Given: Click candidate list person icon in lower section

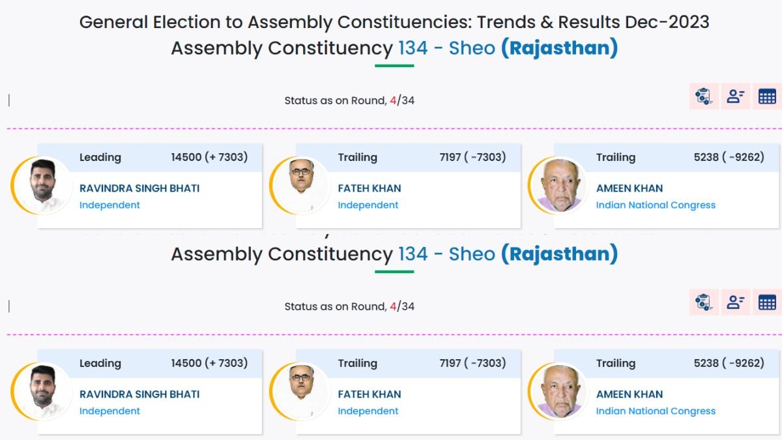Looking at the screenshot, I should pyautogui.click(x=736, y=302).
